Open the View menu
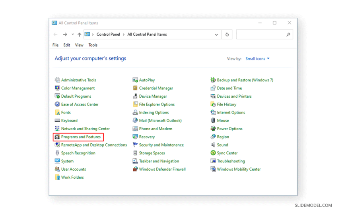 coord(79,45)
